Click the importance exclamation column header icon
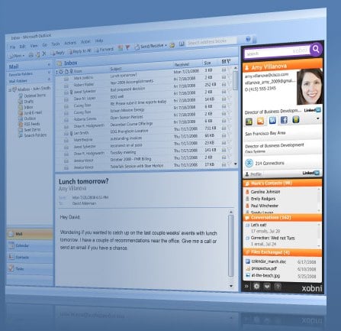Image resolution: width=341 pixels, height=331 pixels. tap(57, 73)
